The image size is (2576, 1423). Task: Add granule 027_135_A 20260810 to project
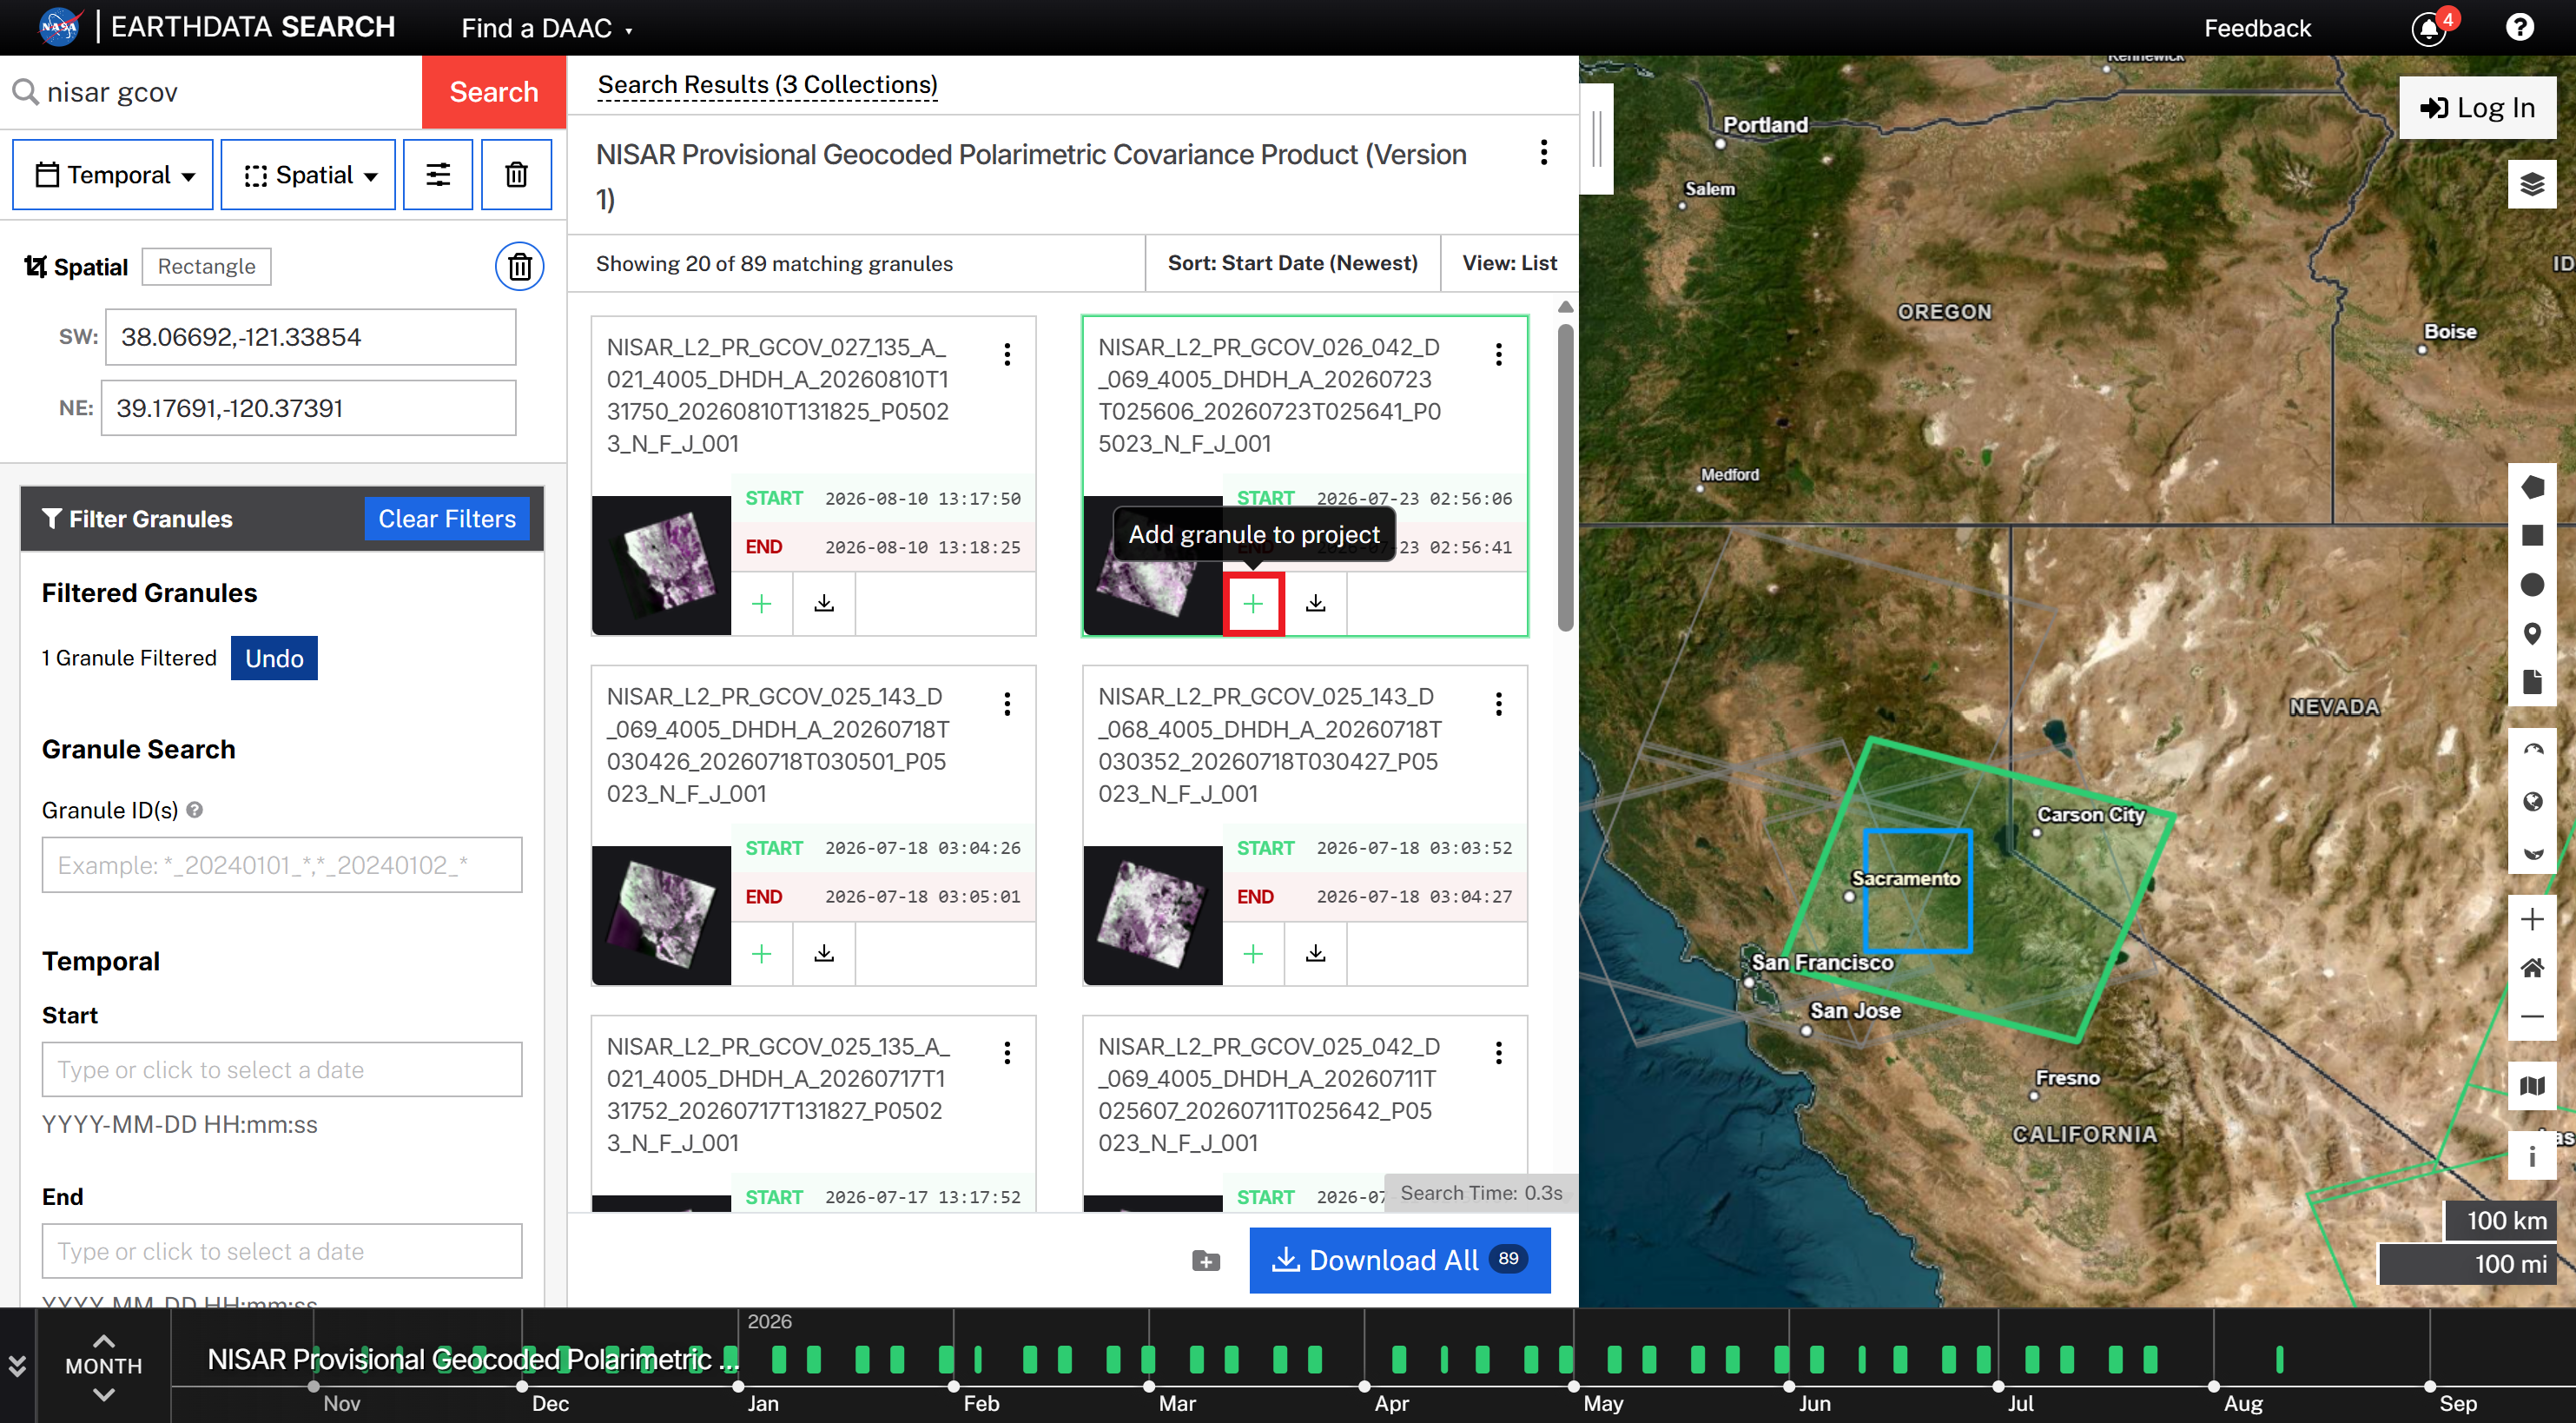click(762, 604)
